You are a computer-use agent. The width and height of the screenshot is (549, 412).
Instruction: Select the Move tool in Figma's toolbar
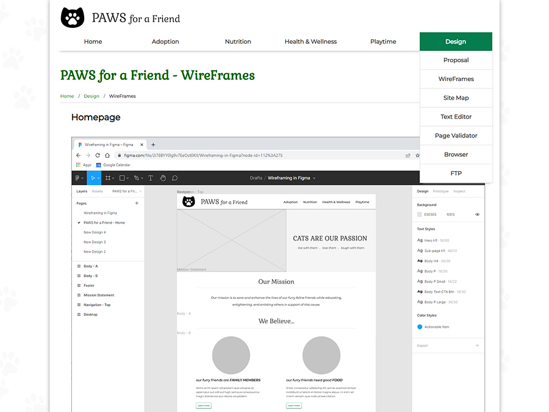click(x=93, y=178)
